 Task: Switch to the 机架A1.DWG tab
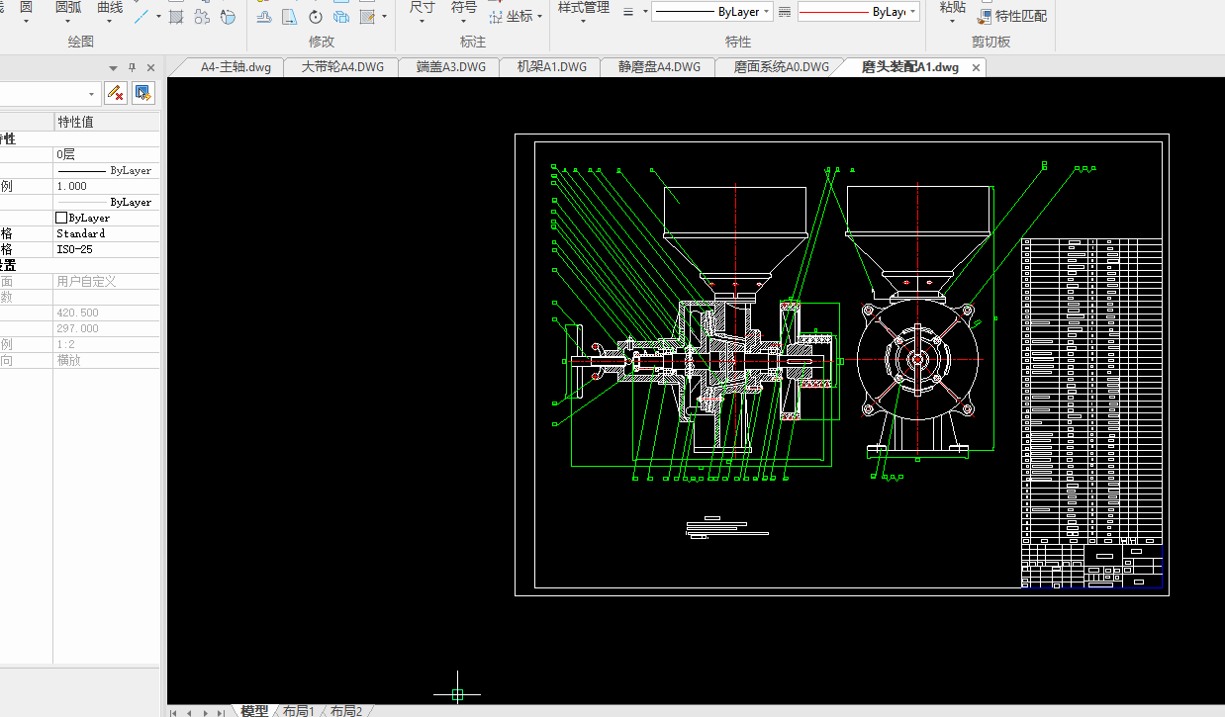(x=551, y=67)
